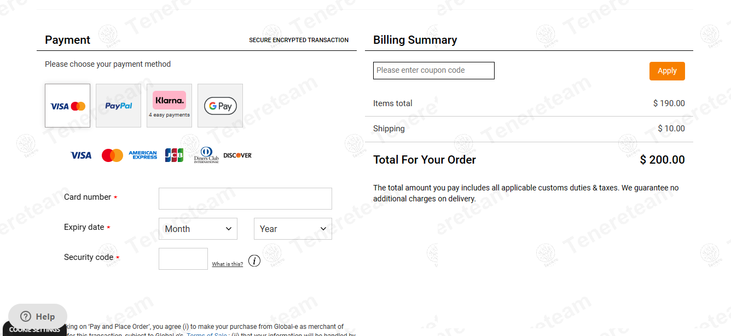Open the expiry Year dropdown
The height and width of the screenshot is (336, 731).
pos(293,229)
